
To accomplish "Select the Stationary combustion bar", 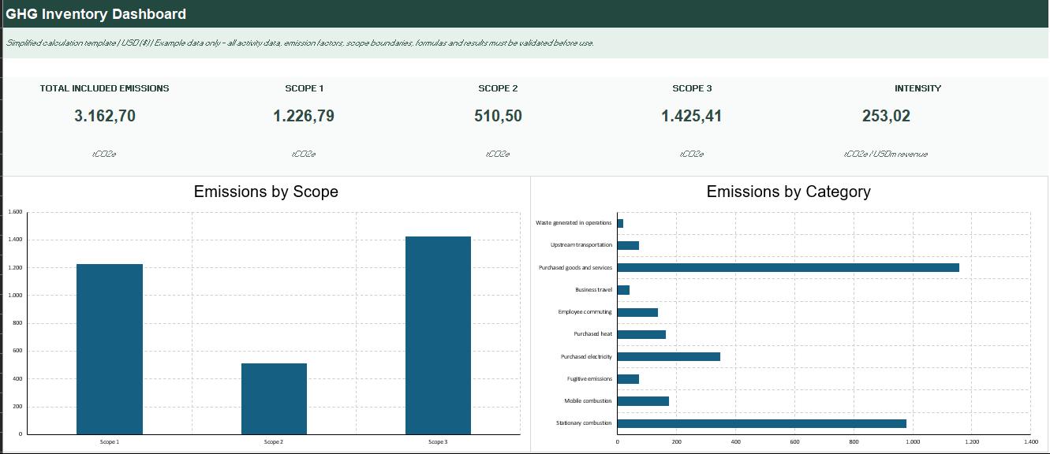I will click(761, 423).
